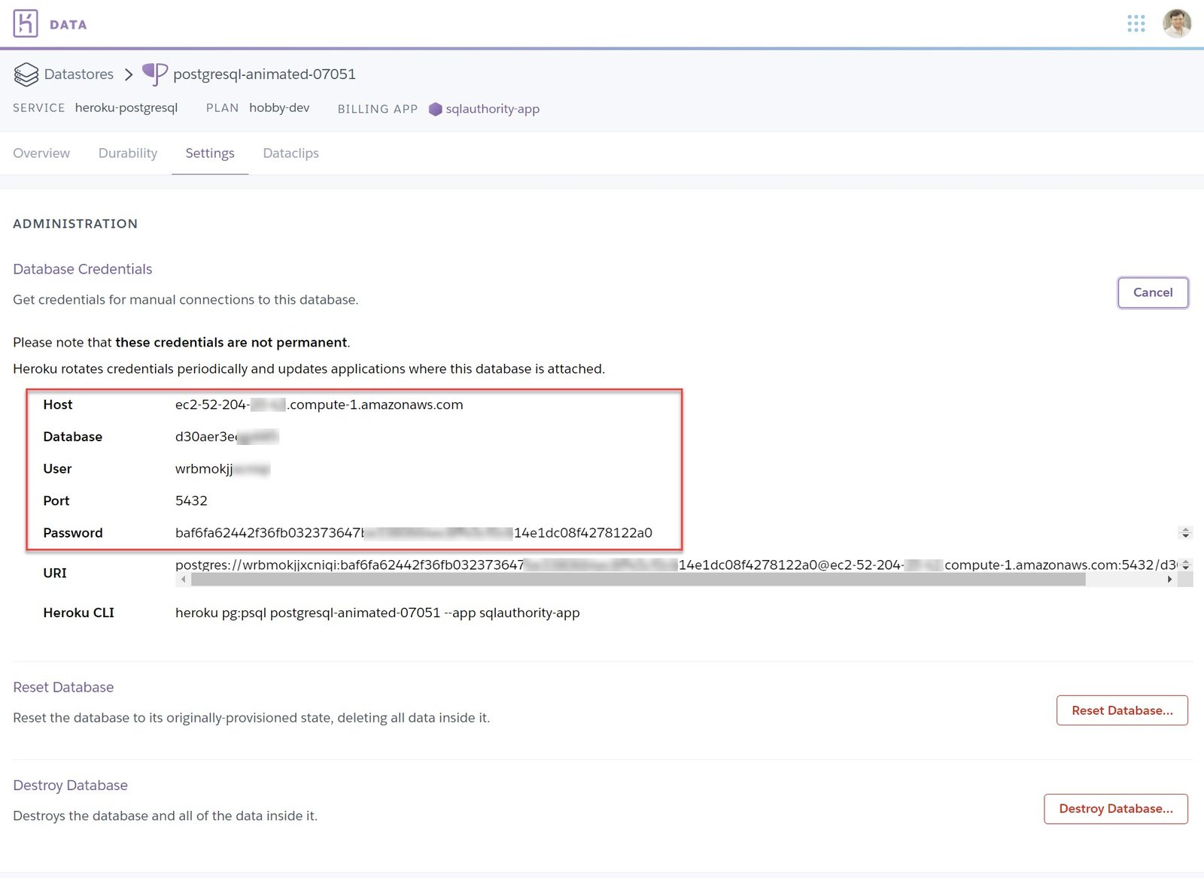1204x878 pixels.
Task: Open the sqlauthority-app billing app link
Action: 492,109
